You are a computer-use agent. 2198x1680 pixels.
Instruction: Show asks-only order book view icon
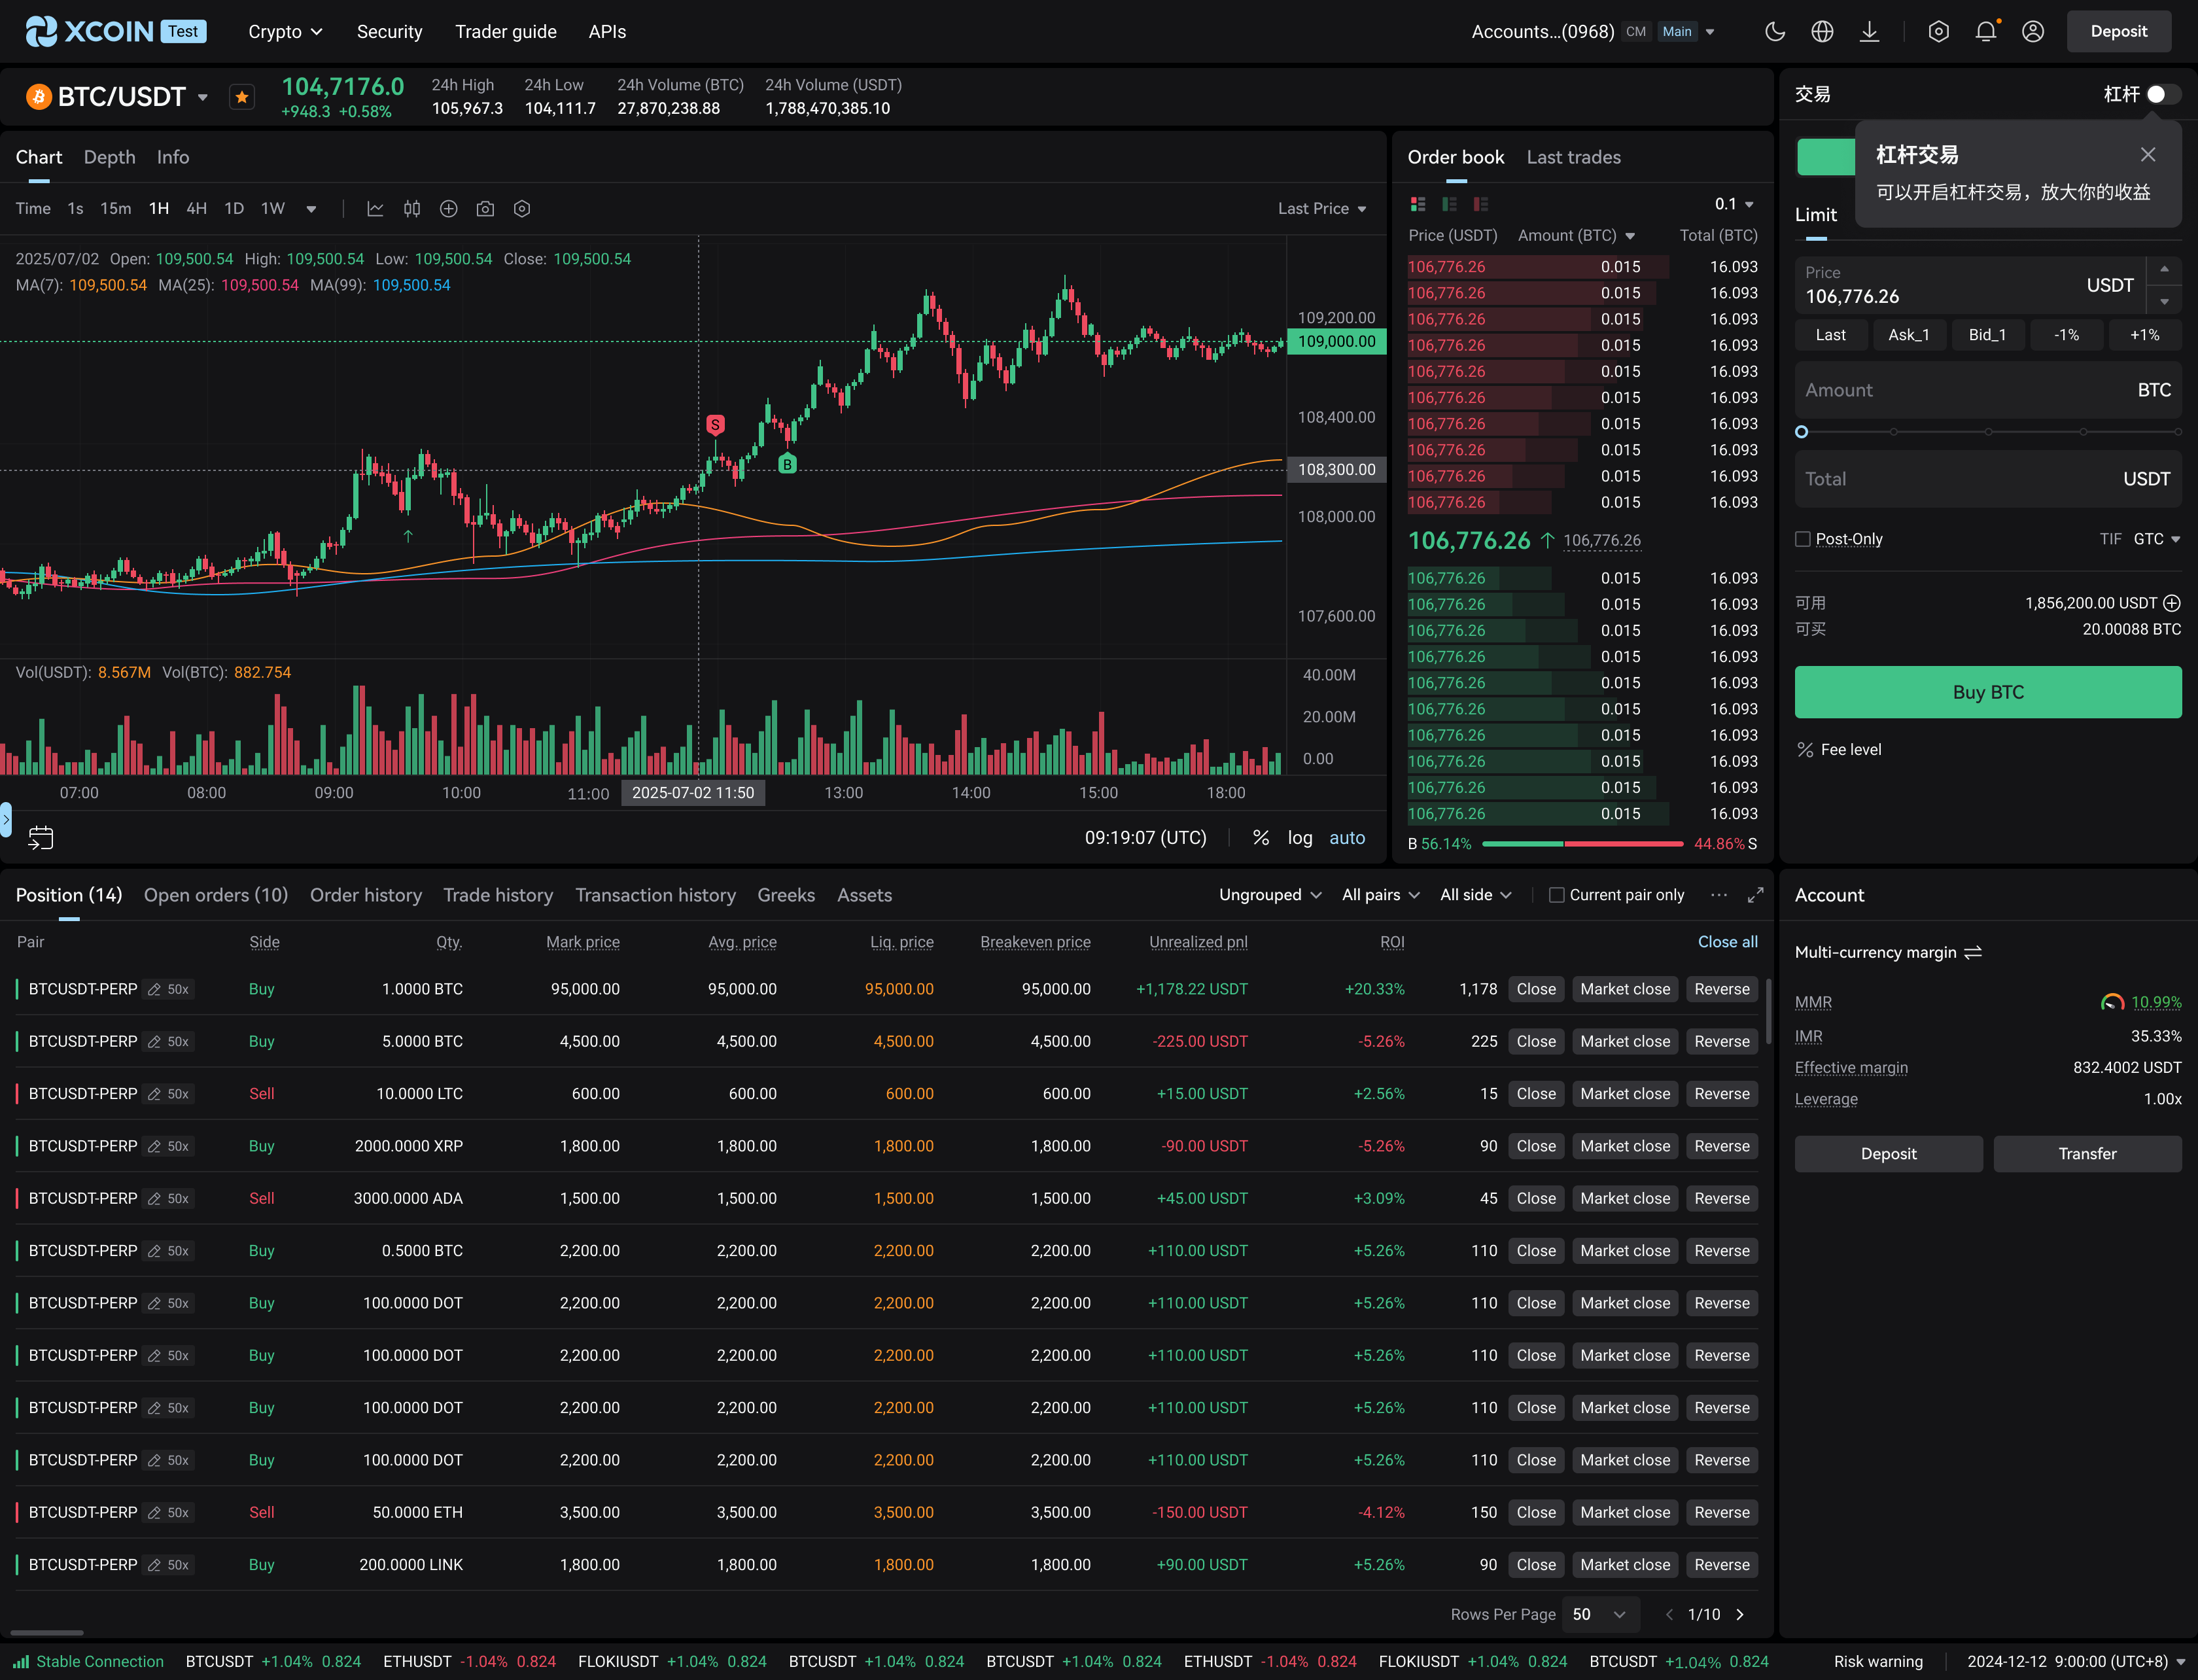1481,204
